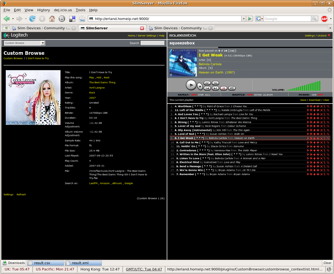The width and height of the screenshot is (334, 274).
Task: Set Shuffle mode to SONG
Action: click(258, 95)
